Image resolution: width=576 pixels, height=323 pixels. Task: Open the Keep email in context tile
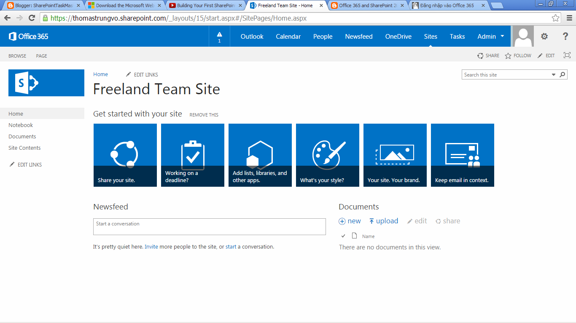(463, 155)
